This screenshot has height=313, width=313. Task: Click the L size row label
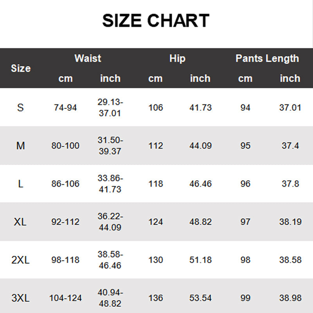pos(20,184)
